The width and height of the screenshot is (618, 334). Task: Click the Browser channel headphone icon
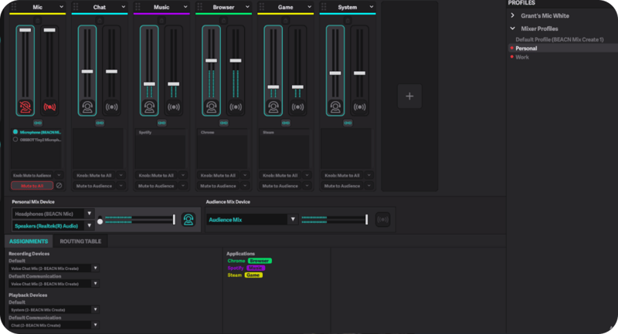click(211, 106)
